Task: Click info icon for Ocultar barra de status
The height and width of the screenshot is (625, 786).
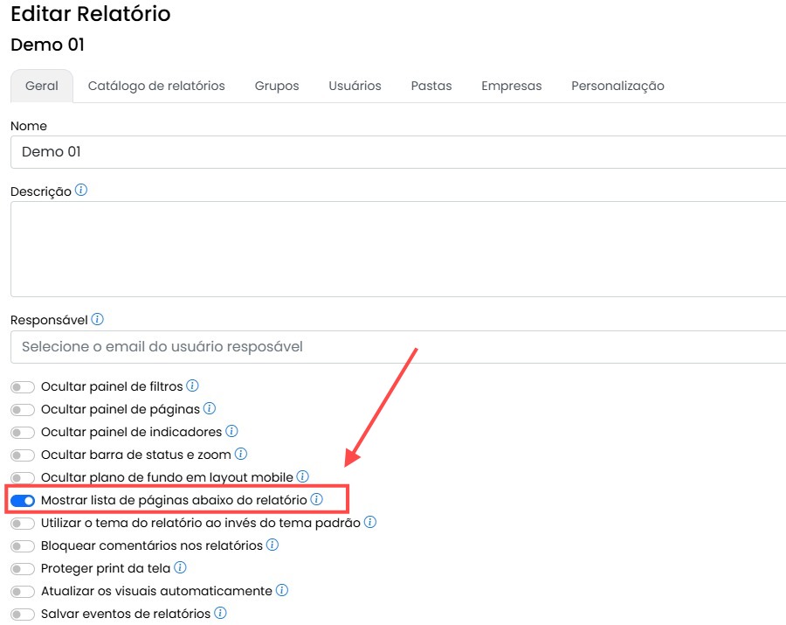Action: tap(241, 454)
